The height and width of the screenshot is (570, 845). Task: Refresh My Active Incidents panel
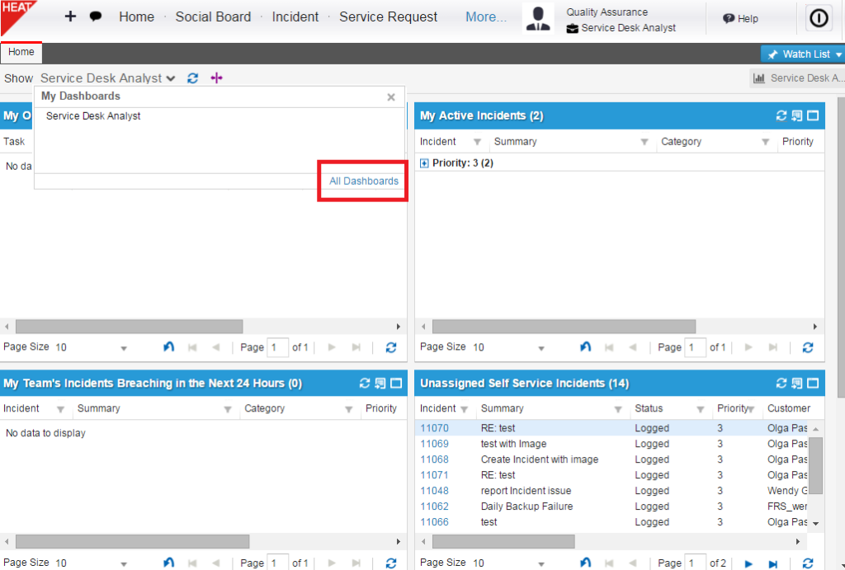point(781,116)
